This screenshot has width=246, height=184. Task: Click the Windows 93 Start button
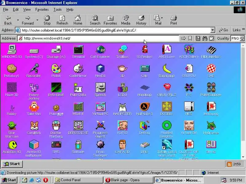12,164
